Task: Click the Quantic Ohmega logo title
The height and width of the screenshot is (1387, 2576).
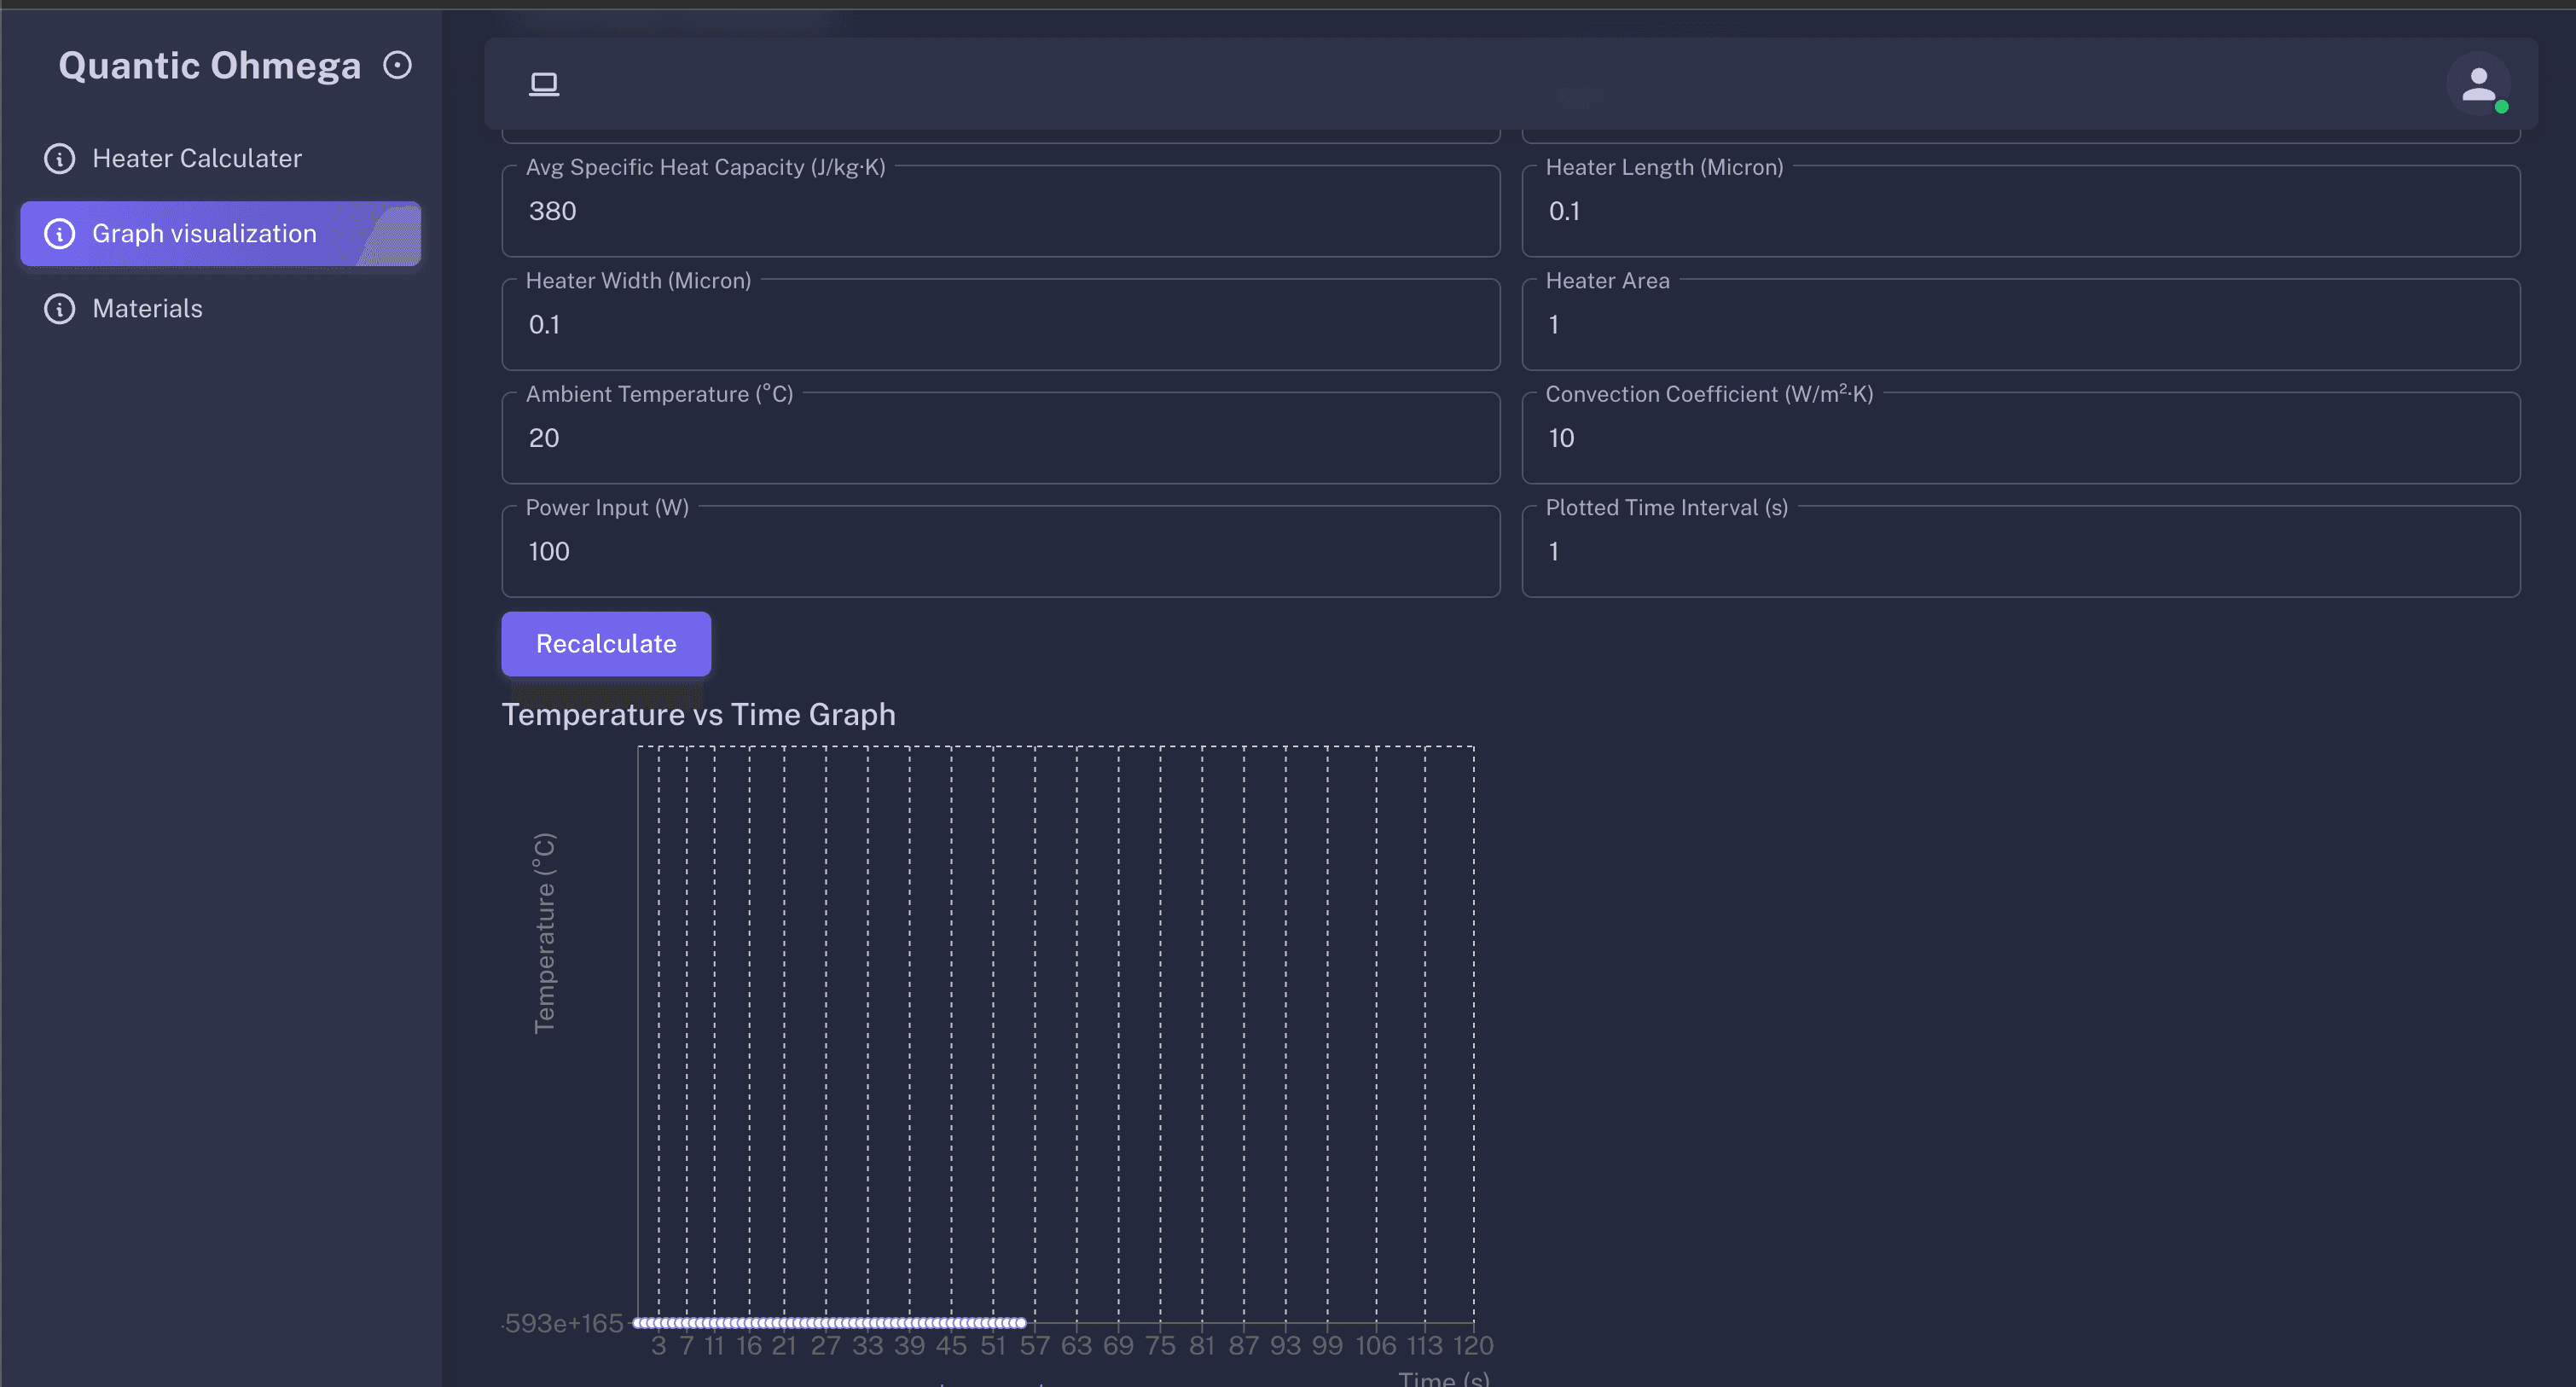Action: [209, 65]
